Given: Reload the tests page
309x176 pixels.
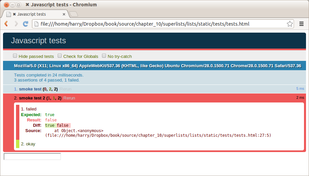Looking at the screenshot, I should [x=26, y=24].
